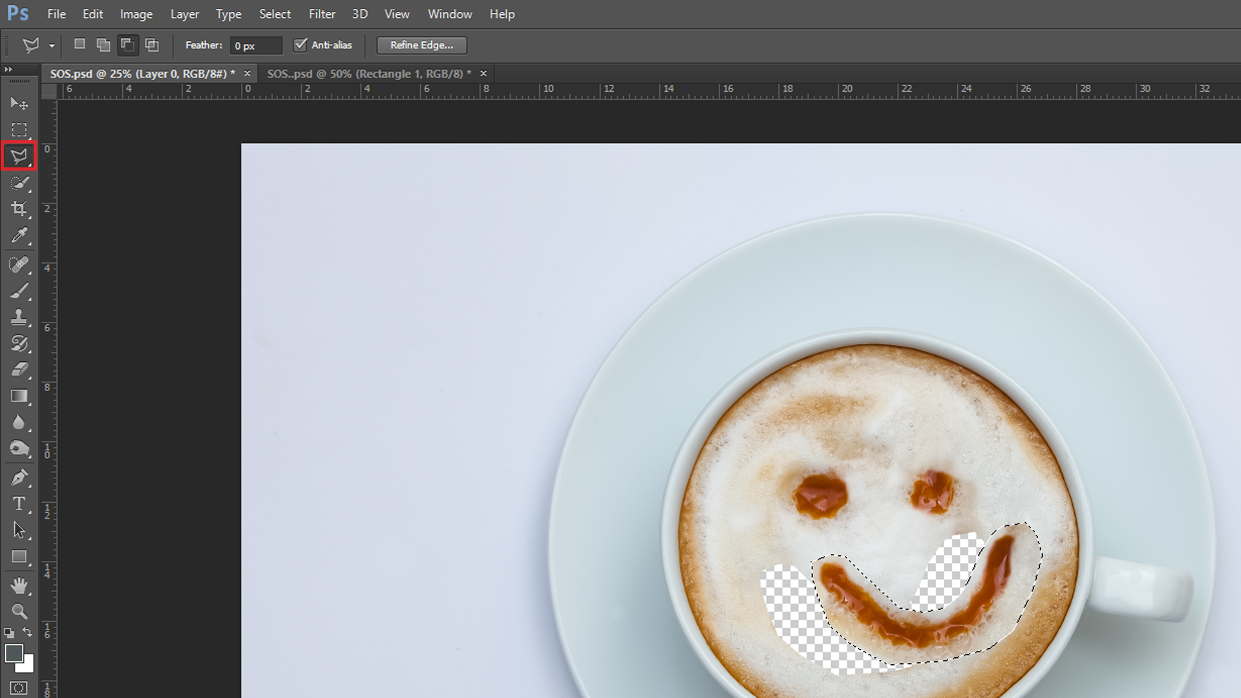Select the Hand tool

[19, 586]
